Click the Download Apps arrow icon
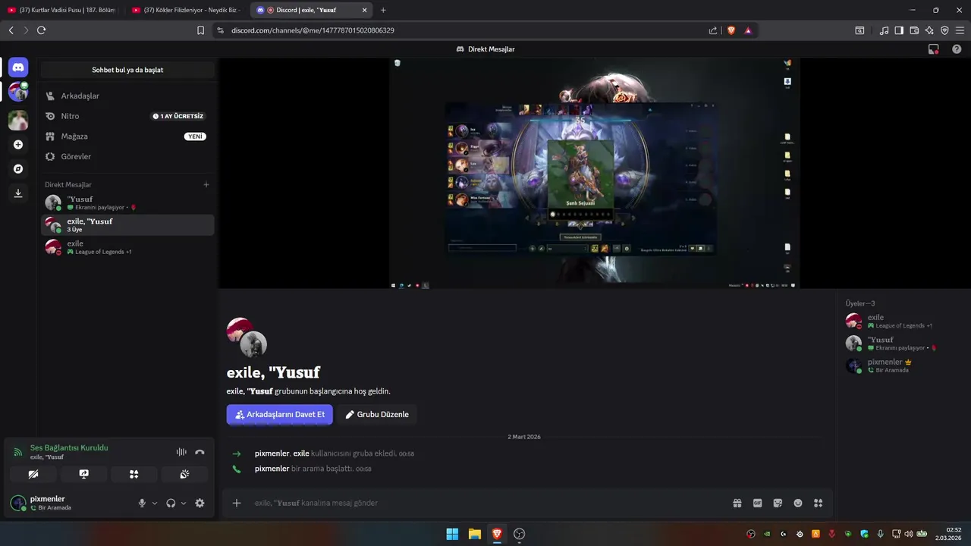971x546 pixels. (x=18, y=193)
